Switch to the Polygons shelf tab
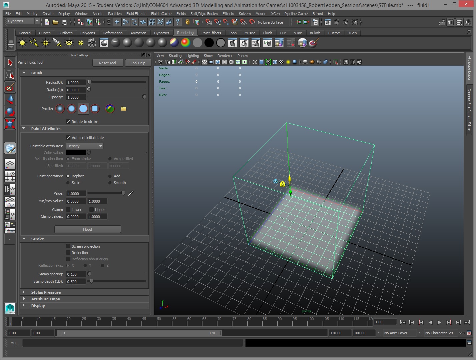Viewport: 476px width, 360px height. [x=87, y=33]
